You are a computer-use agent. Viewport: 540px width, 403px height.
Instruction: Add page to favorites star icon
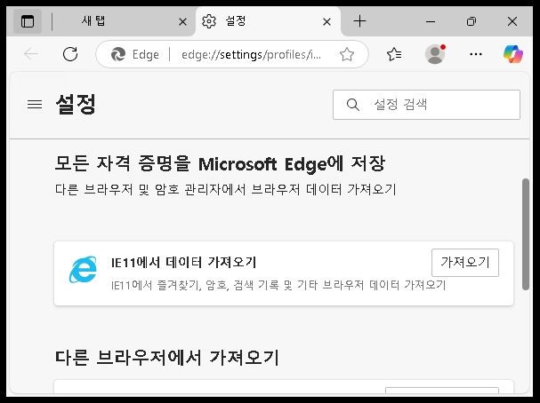[x=346, y=54]
